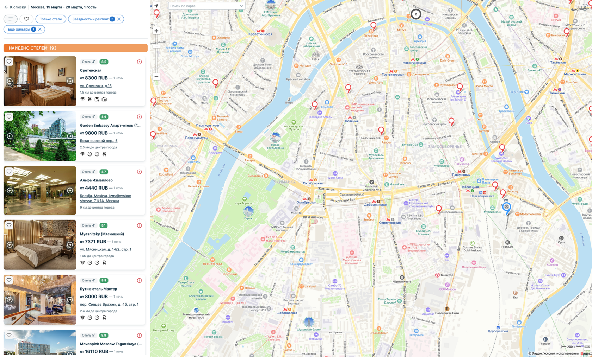Show next photo of Сретенская hotel
Viewport: 592px width, 357px height.
point(70,81)
